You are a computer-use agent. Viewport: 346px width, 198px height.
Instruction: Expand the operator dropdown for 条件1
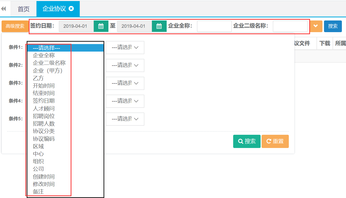125,47
